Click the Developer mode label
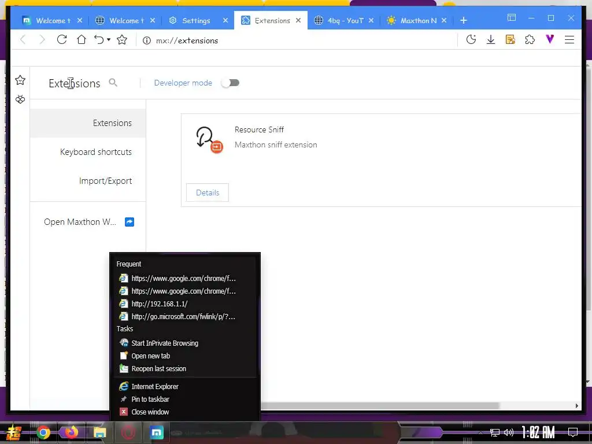 tap(183, 83)
